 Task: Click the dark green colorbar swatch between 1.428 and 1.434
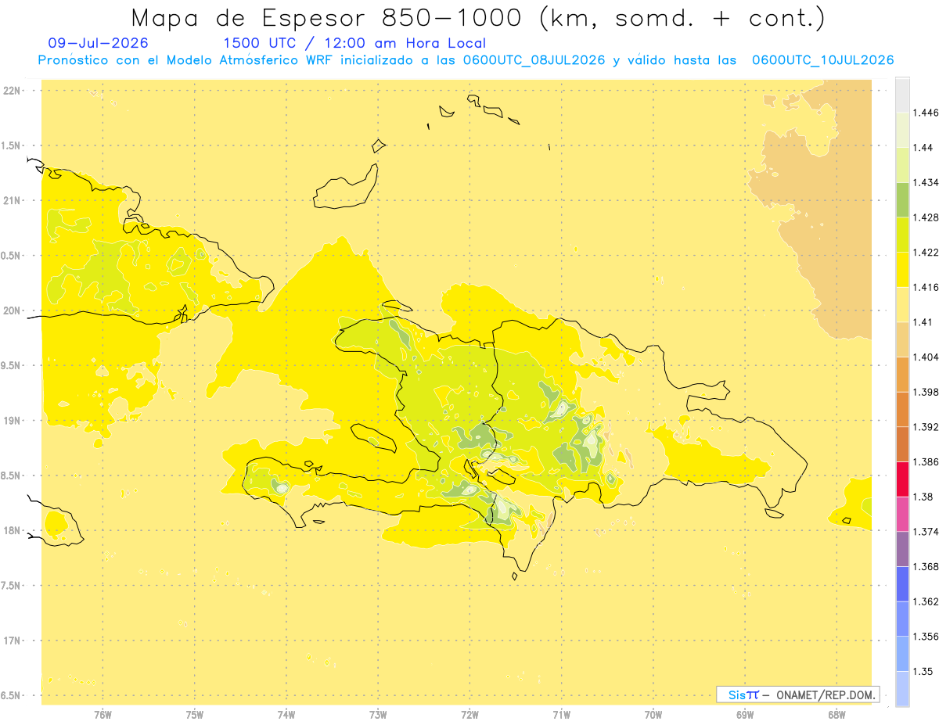[902, 200]
